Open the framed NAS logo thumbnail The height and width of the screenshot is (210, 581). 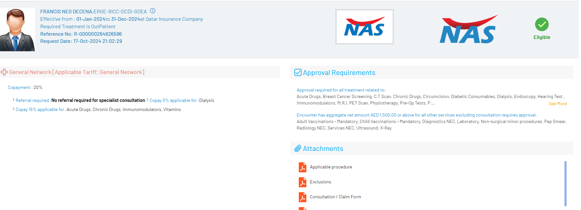tap(364, 27)
